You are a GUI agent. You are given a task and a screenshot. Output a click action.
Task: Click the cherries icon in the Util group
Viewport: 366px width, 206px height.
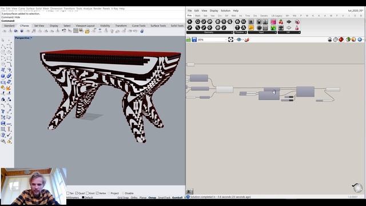click(281, 22)
